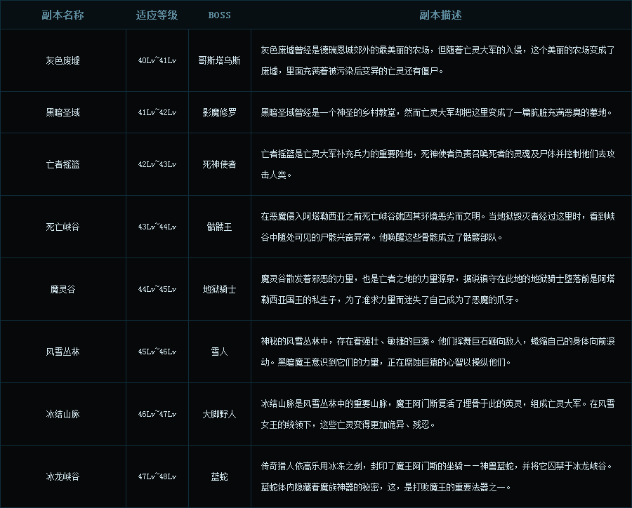Click the 副本名称 column header
The width and height of the screenshot is (632, 508).
62,15
